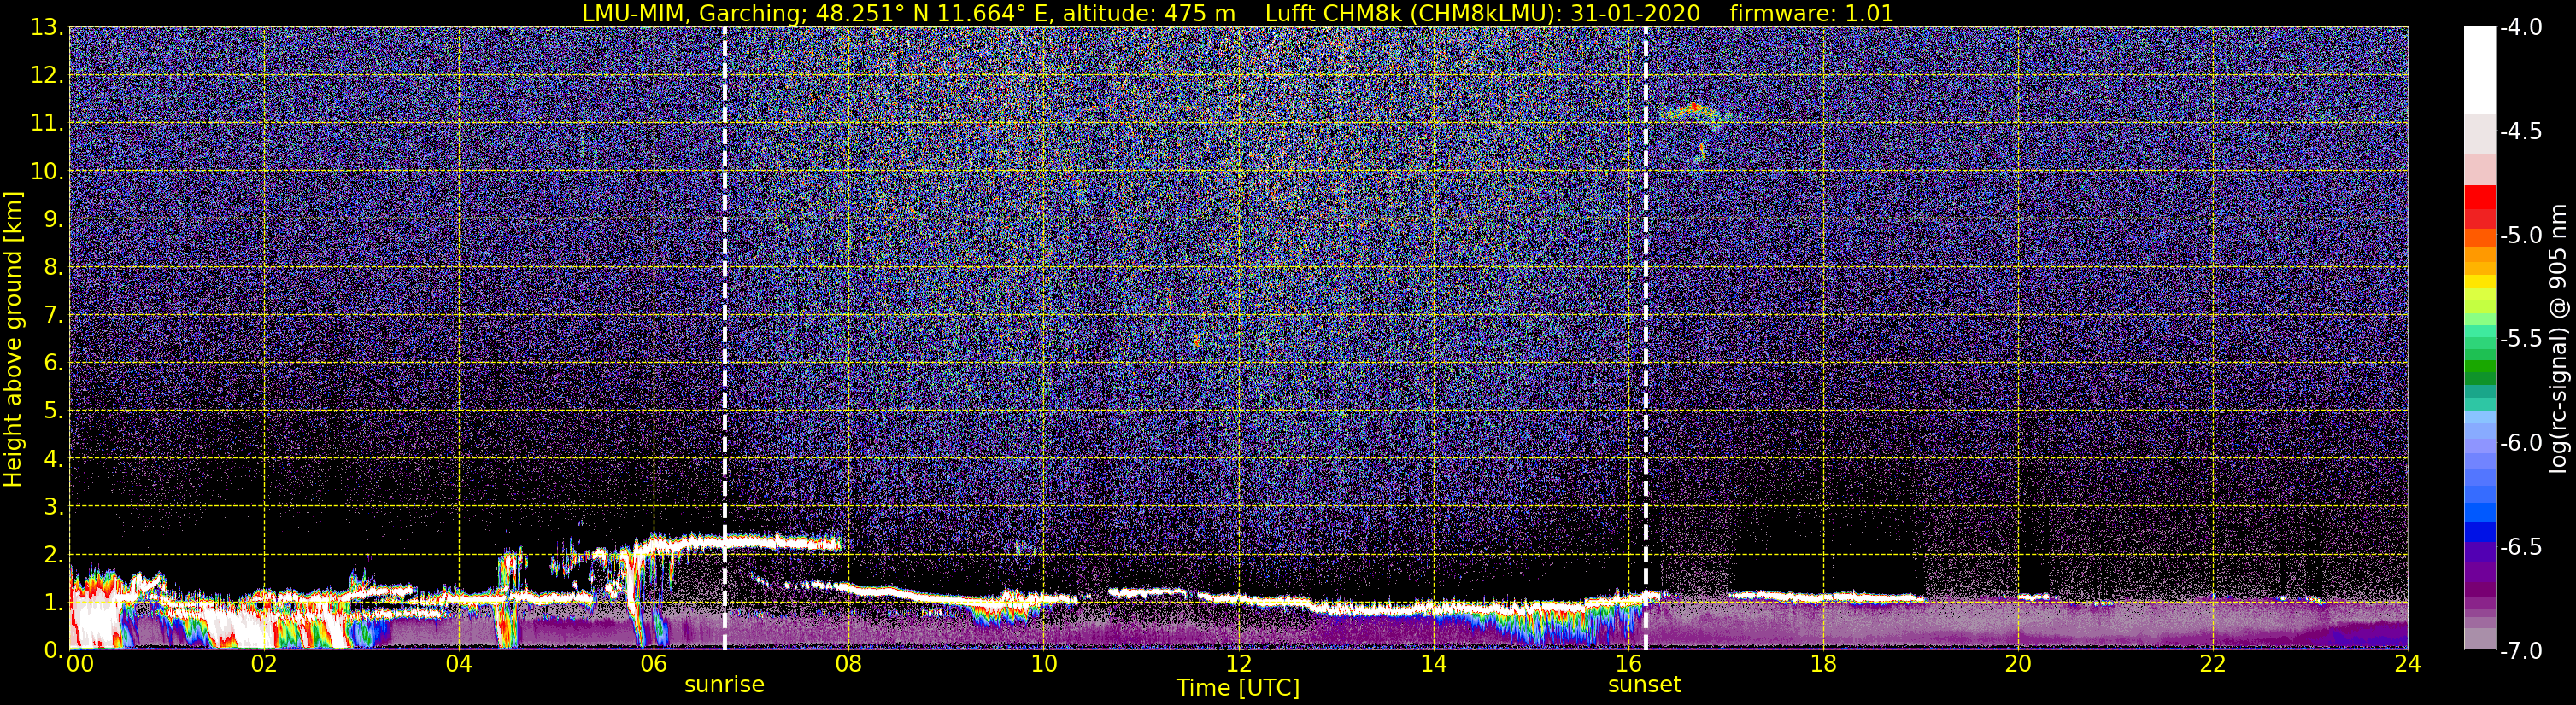Click the '-4.5' colorbar tick label
Image resolution: width=2576 pixels, height=705 pixels.
click(2521, 131)
